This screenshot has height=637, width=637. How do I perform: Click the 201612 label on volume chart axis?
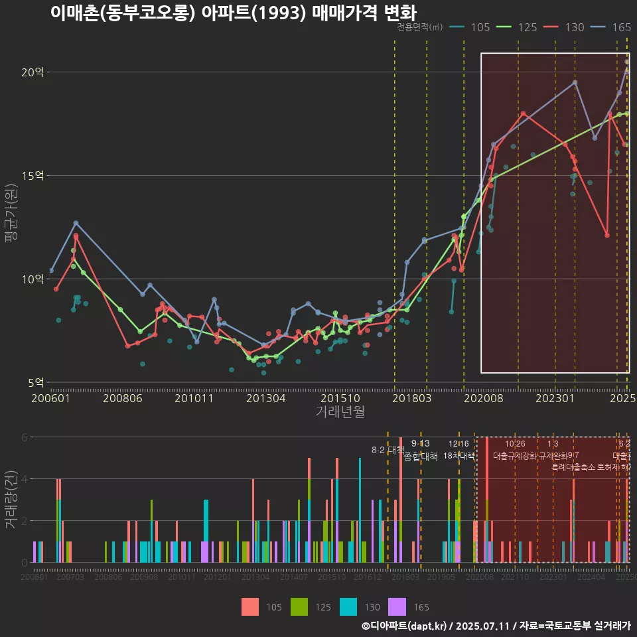point(368,577)
